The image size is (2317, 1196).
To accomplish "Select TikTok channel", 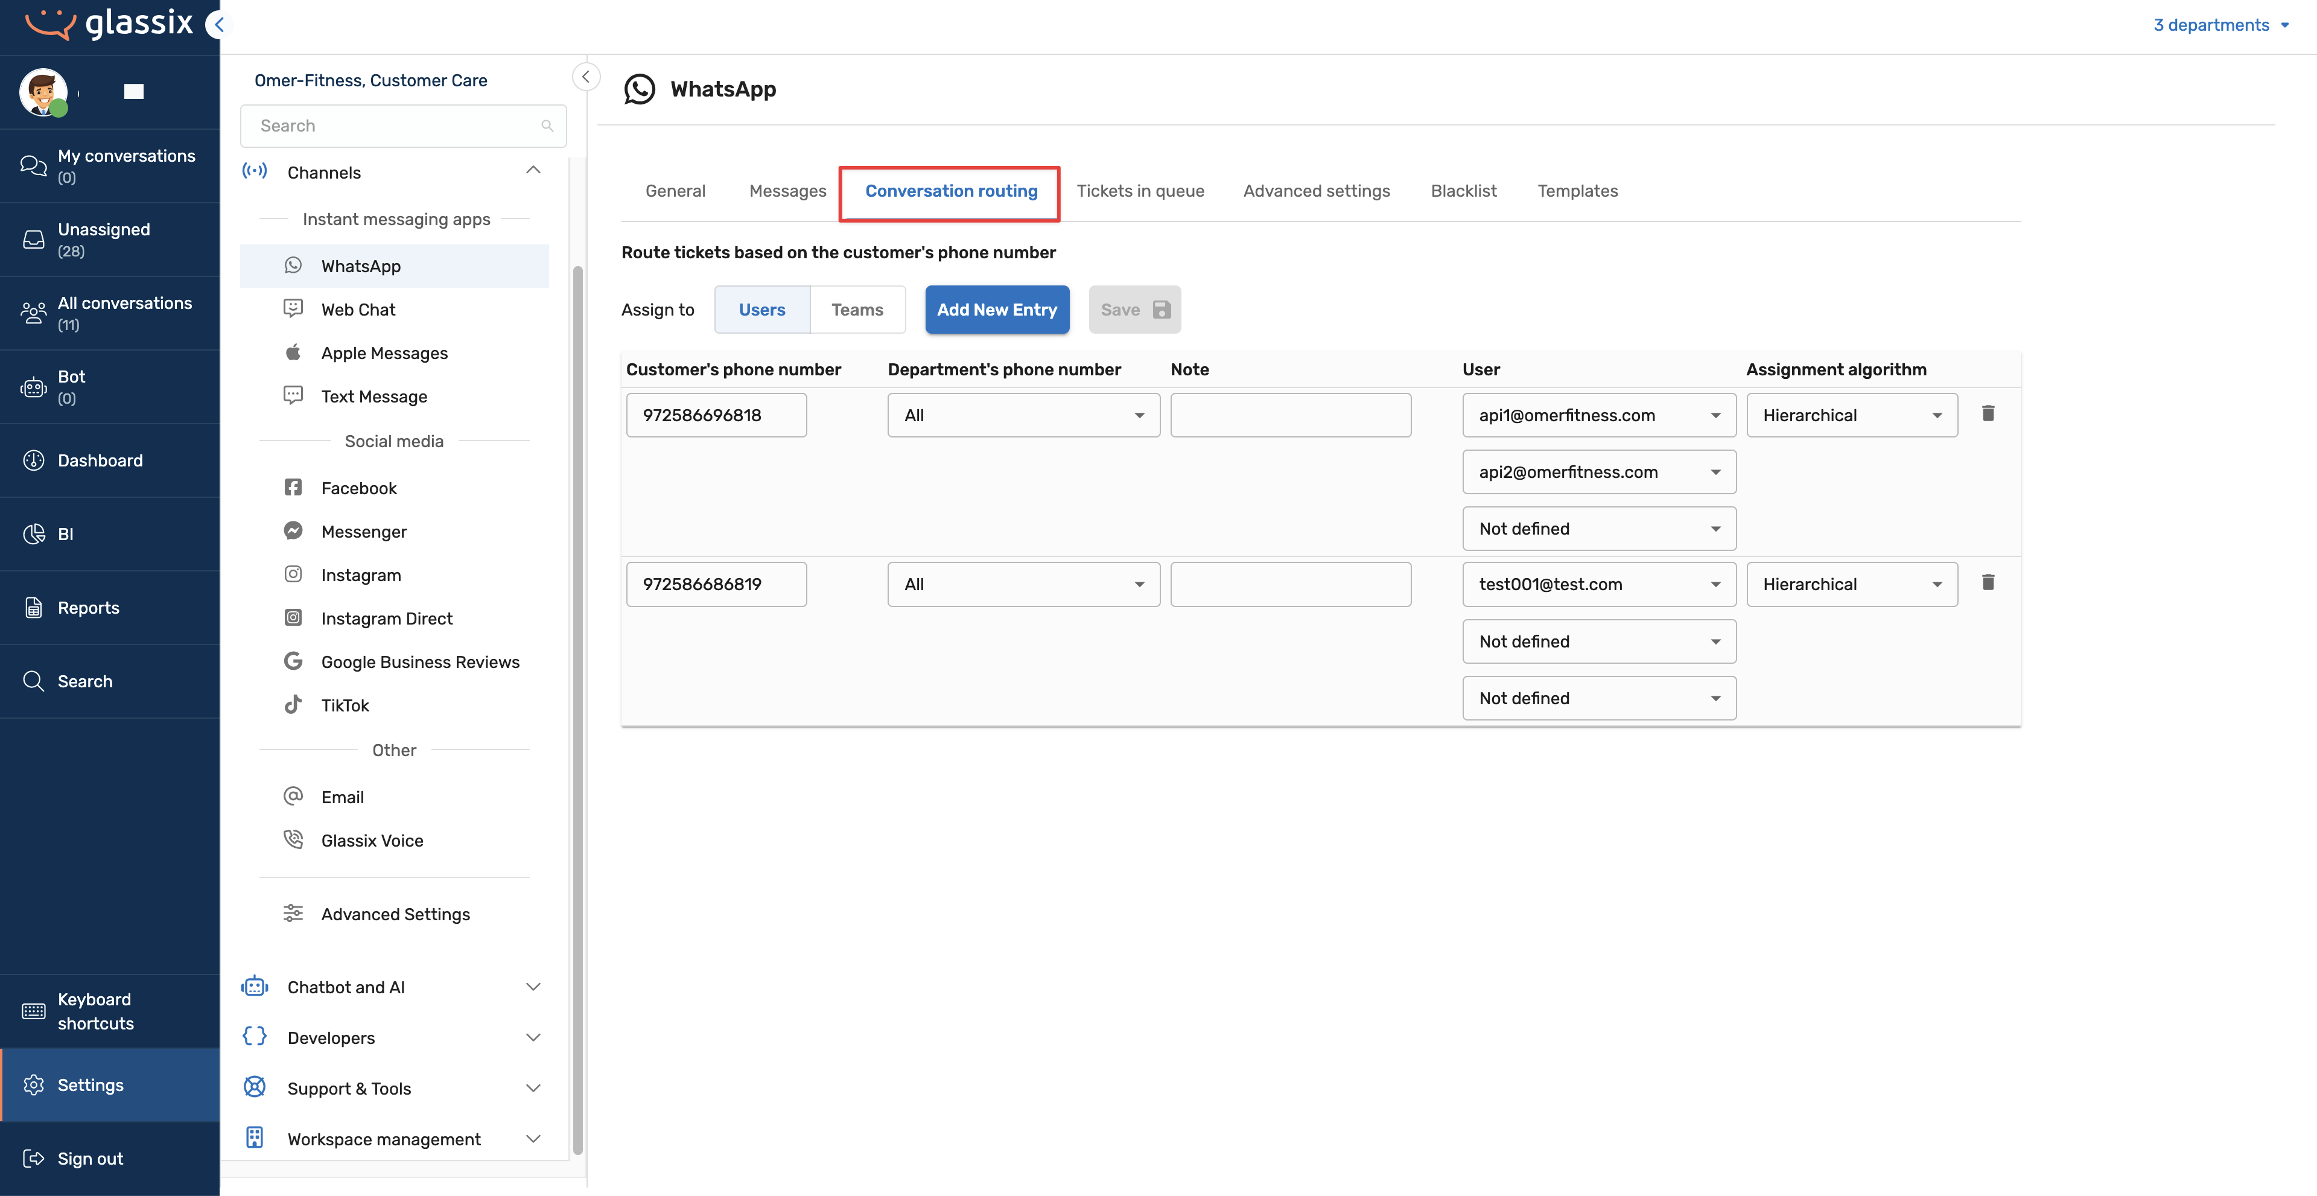I will (x=345, y=705).
